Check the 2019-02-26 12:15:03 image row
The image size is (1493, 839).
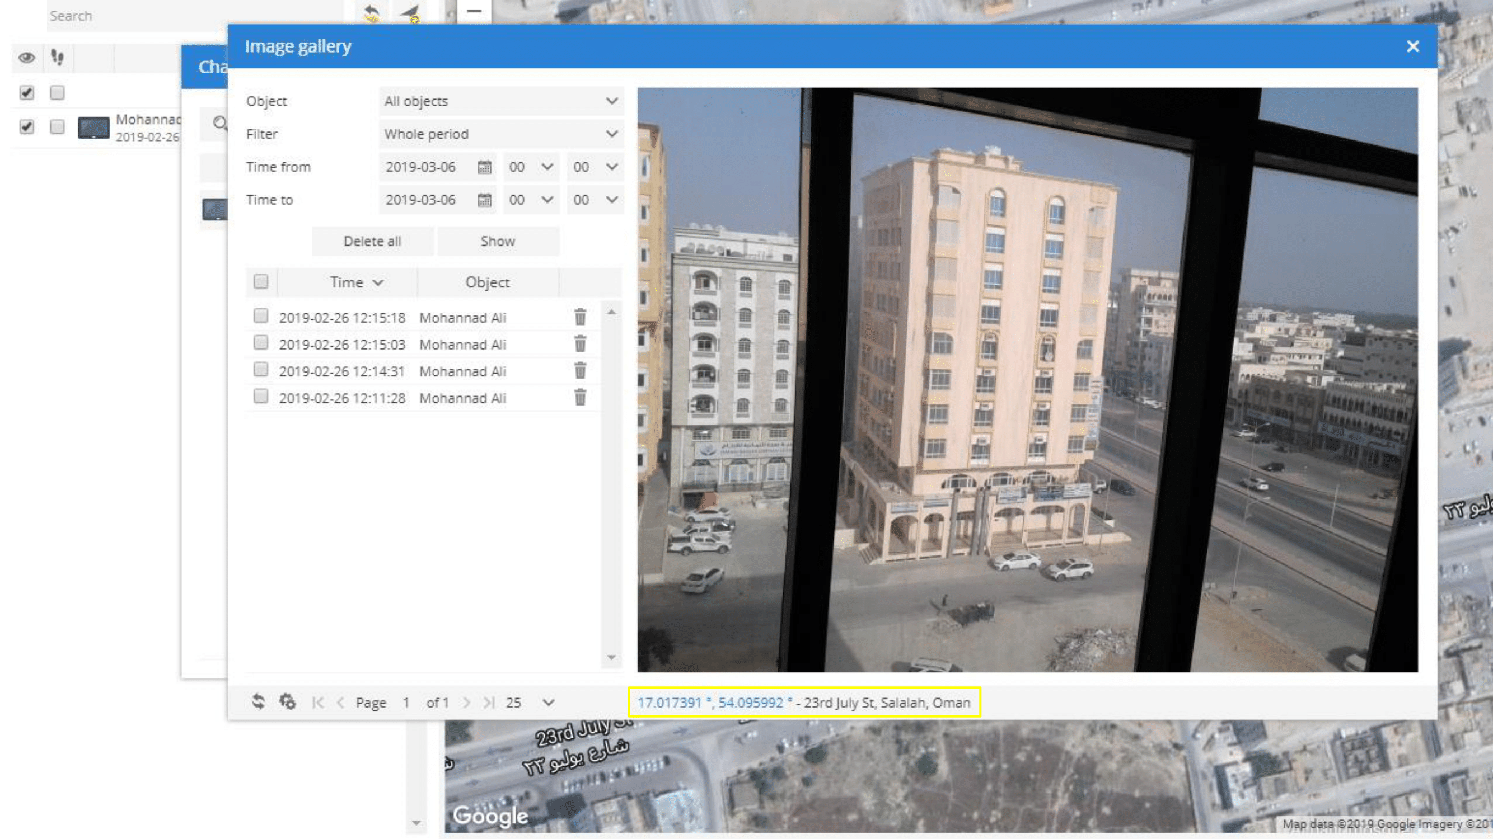pyautogui.click(x=261, y=343)
